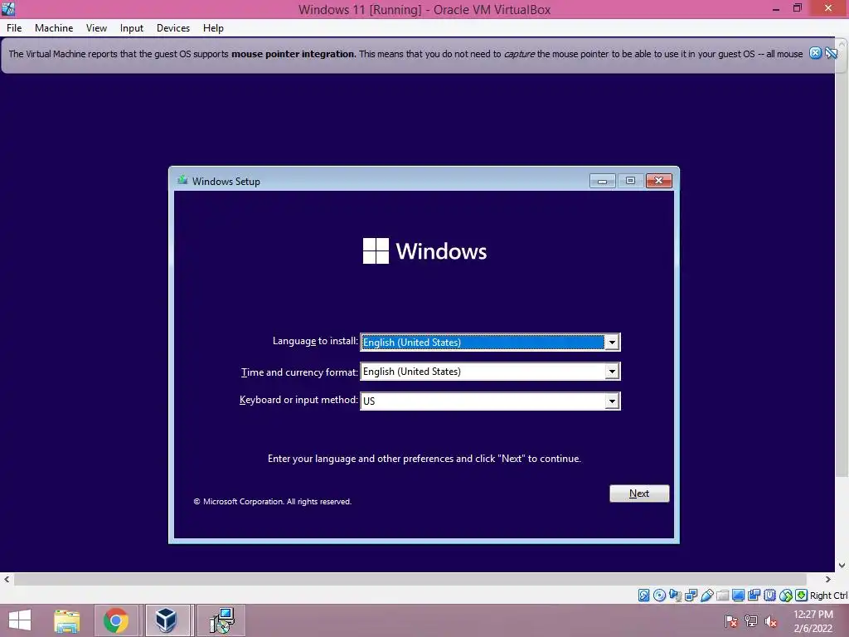Click the Time and currency format combo box
This screenshot has height=637, width=849.
click(490, 372)
